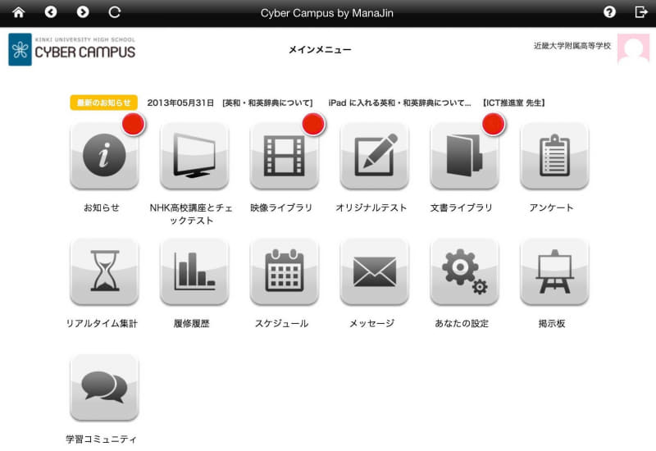Navigate back with the left arrow
The width and height of the screenshot is (656, 451).
pyautogui.click(x=51, y=12)
